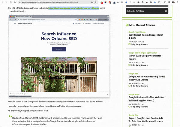The width and height of the screenshot is (180, 127).
Task: Click paragraph starting 'Now the rumor is'
Action: (x=56, y=101)
